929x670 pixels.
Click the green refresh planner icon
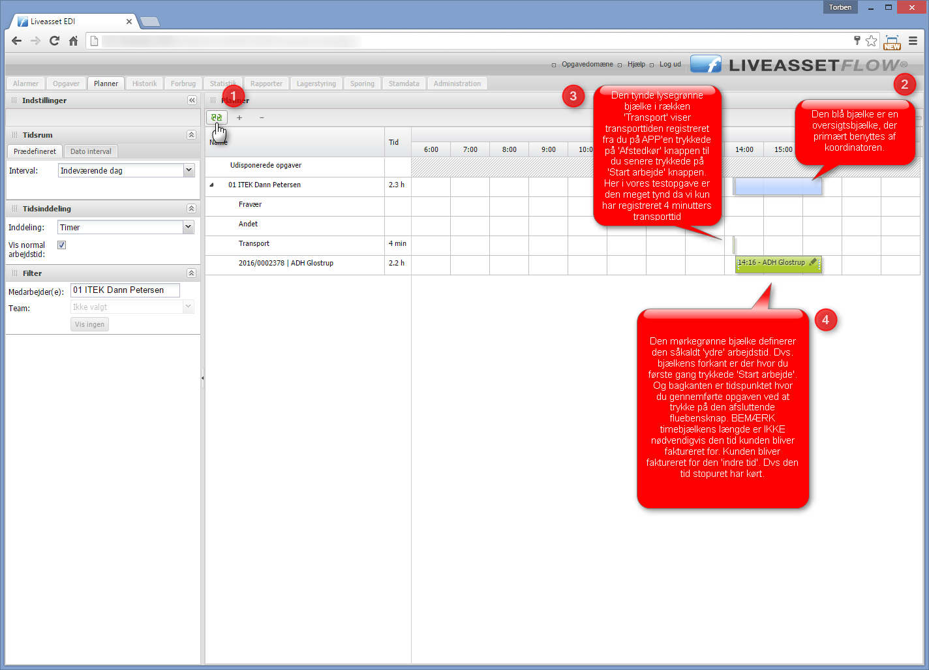pos(217,118)
